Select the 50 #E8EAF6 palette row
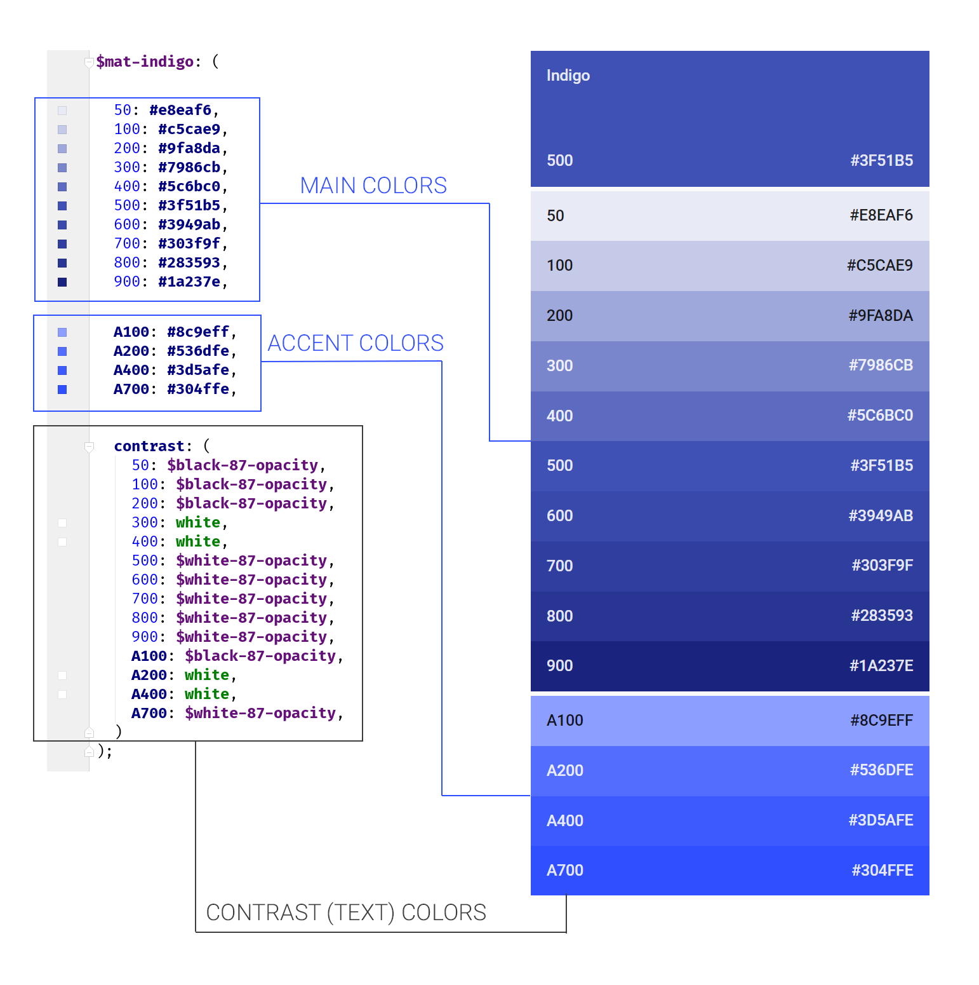Viewport: 979px width, 985px height. pos(730,215)
